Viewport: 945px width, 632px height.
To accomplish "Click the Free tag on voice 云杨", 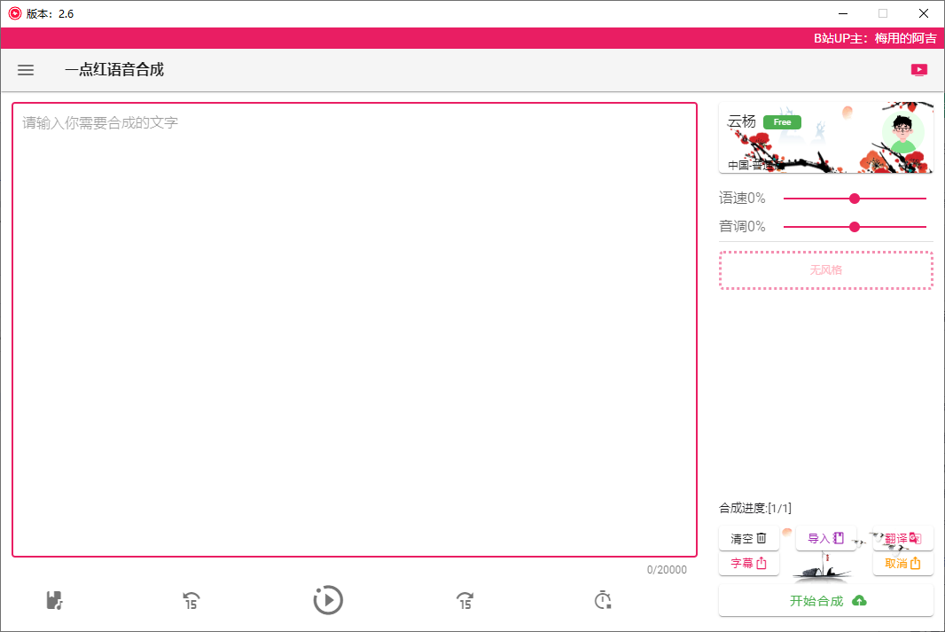I will (x=782, y=122).
